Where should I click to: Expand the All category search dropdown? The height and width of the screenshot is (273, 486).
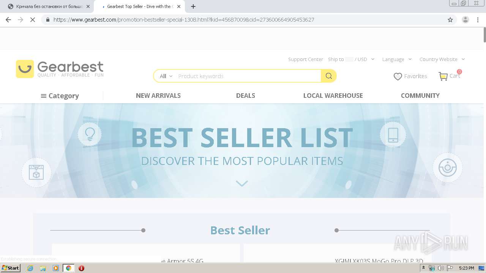pos(166,76)
